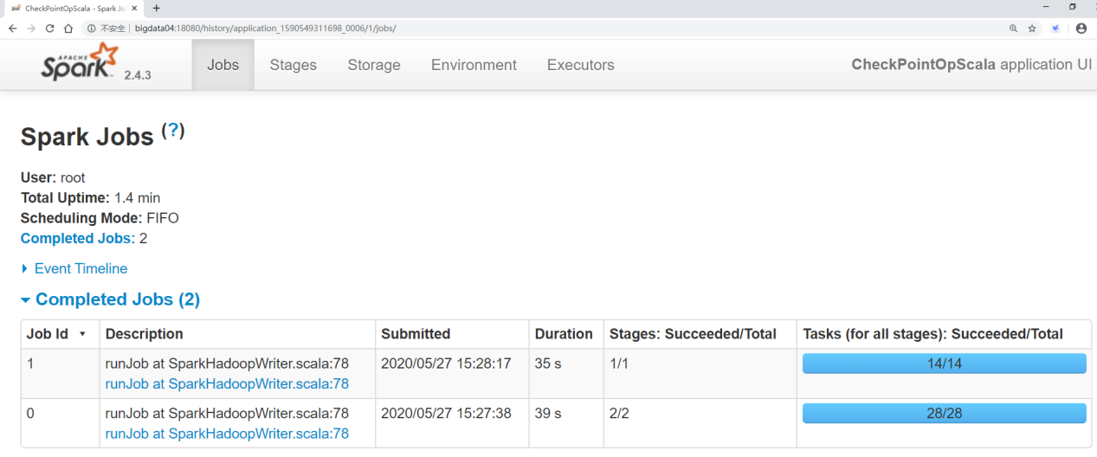Open the browser profile avatar icon
This screenshot has height=457, width=1097.
[1081, 29]
